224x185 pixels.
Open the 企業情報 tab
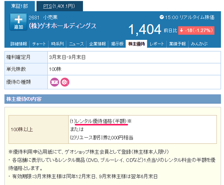(97, 44)
